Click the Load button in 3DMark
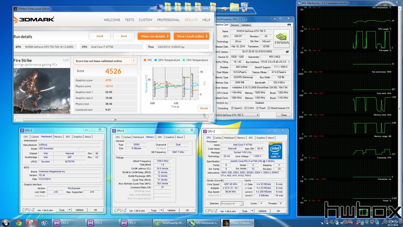Viewport: 403px width, 227px height. pyautogui.click(x=100, y=36)
